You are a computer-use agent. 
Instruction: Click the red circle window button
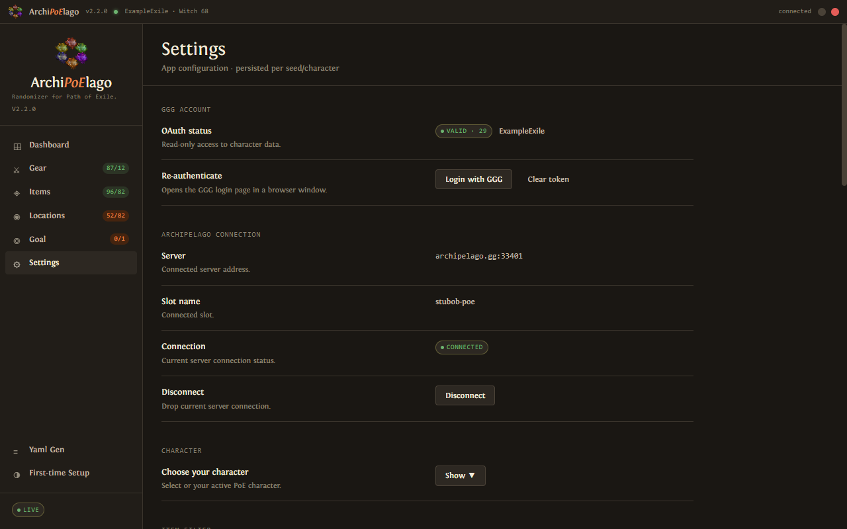pos(835,12)
